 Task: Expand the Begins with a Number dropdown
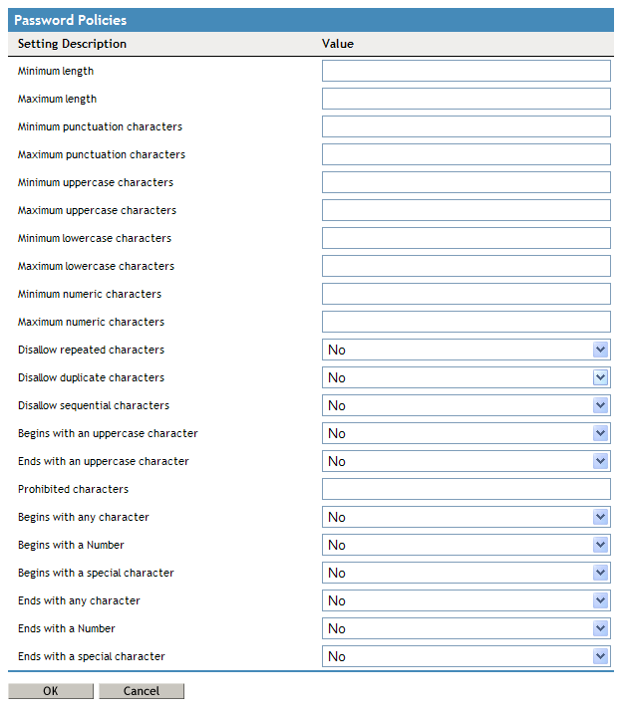pos(466,545)
